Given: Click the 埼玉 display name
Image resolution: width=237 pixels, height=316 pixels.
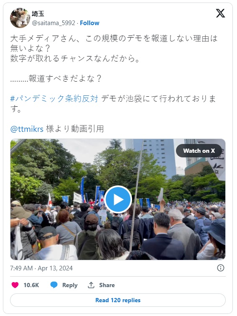Looking at the screenshot, I should [x=38, y=14].
